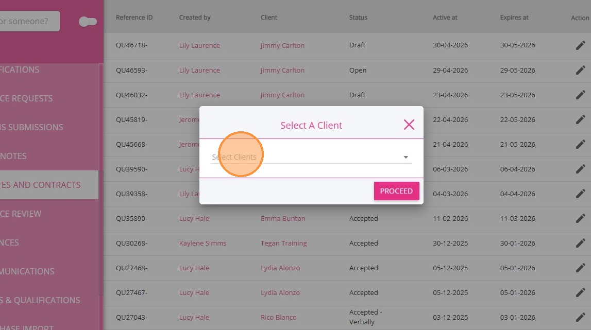Click pencil icon for quote QU46032-
This screenshot has height=330, width=591.
(x=581, y=95)
